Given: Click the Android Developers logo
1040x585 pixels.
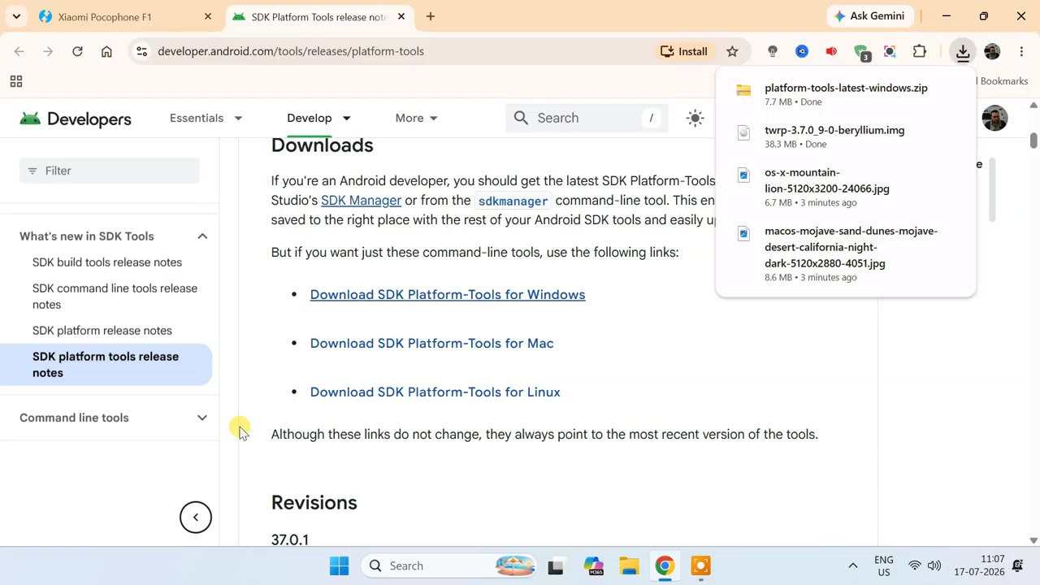Looking at the screenshot, I should click(x=76, y=119).
